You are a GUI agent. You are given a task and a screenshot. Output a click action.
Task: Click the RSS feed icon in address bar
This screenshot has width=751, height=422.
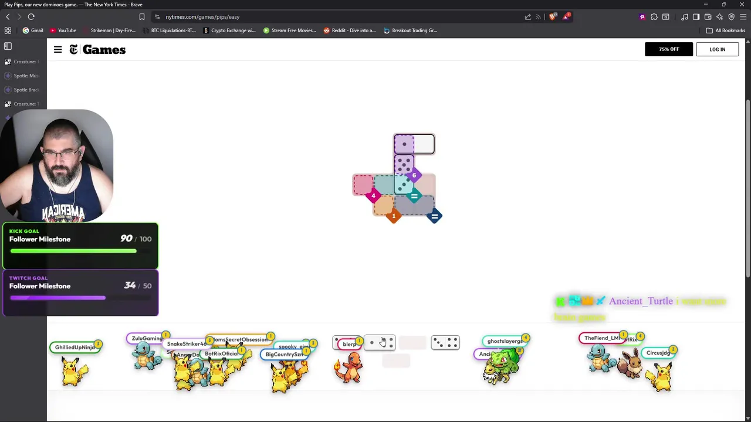click(538, 17)
